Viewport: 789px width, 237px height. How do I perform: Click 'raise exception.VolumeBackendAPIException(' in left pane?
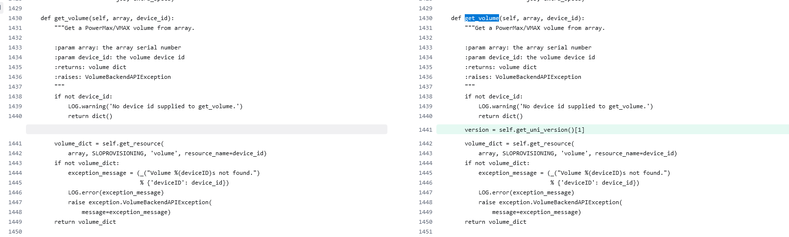pos(140,202)
